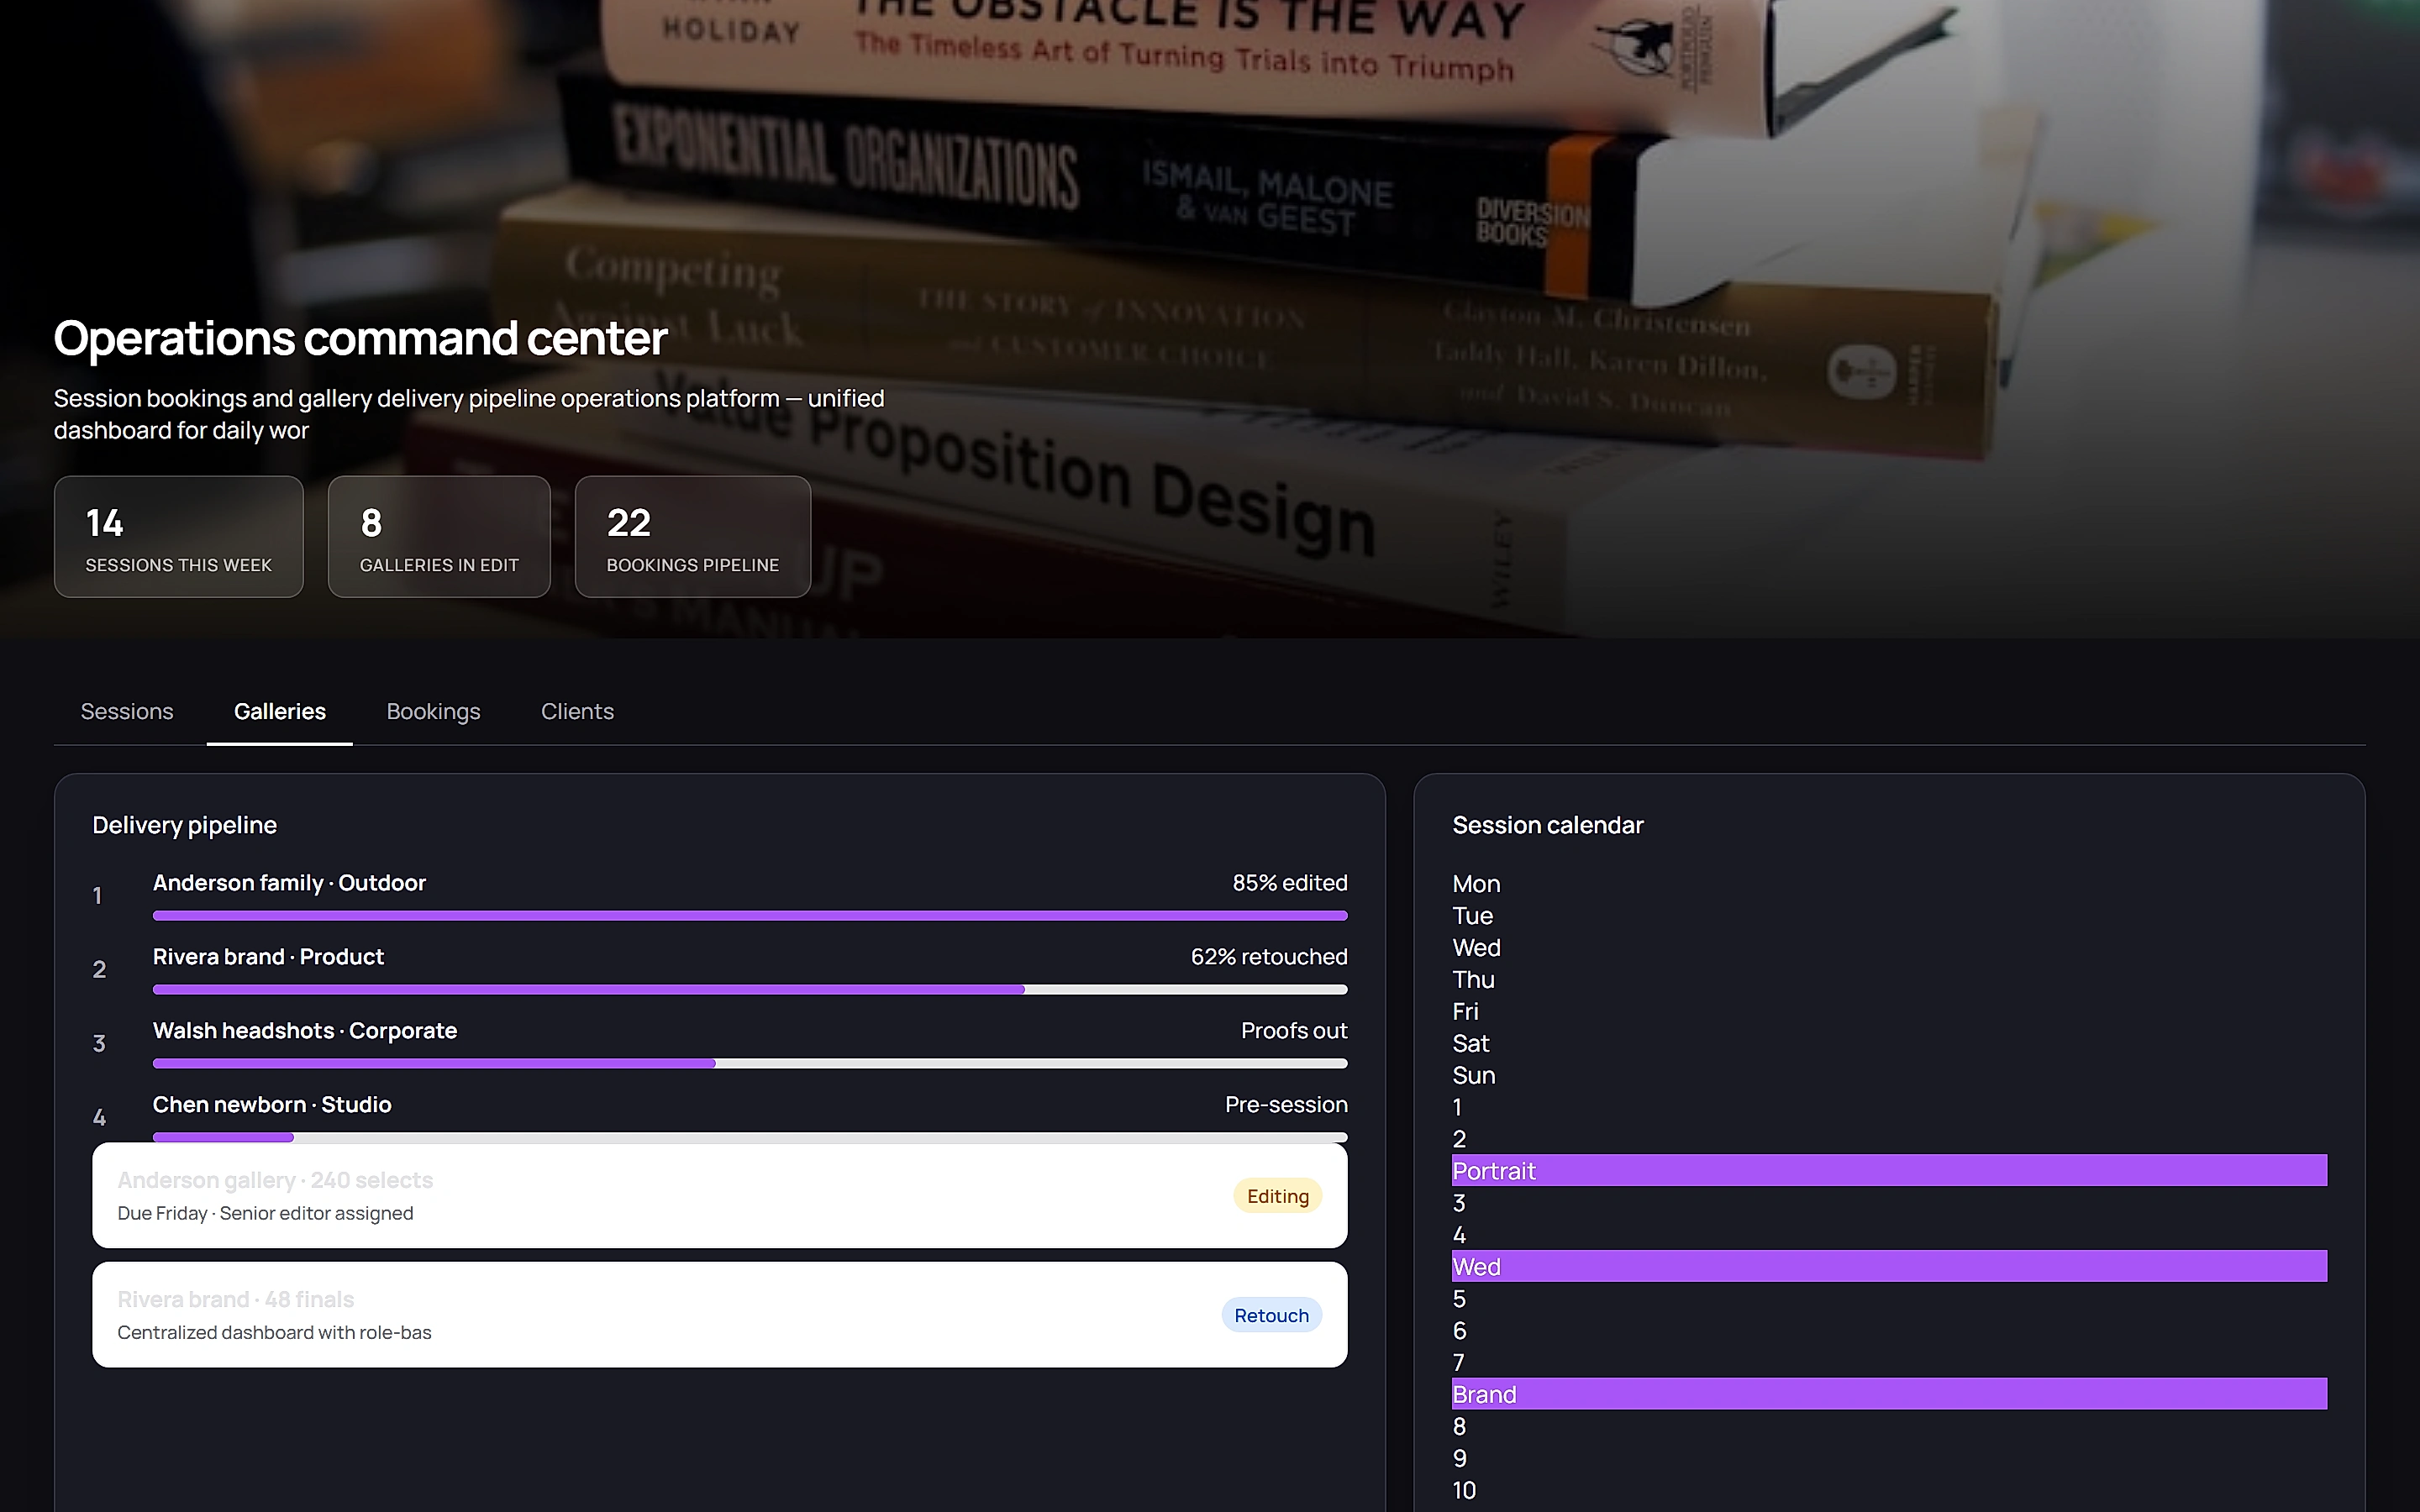Select the Brand session in calendar

(1889, 1394)
